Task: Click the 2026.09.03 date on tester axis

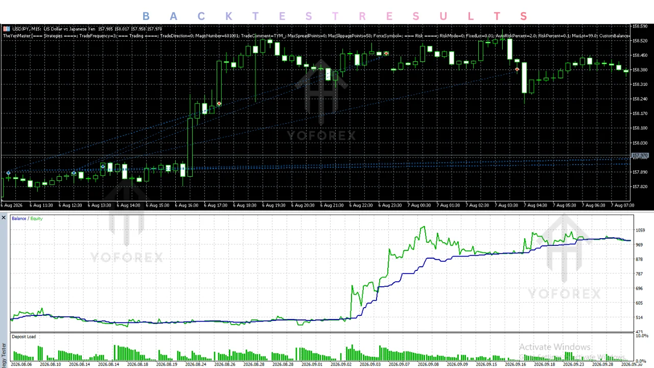Action: [370, 364]
